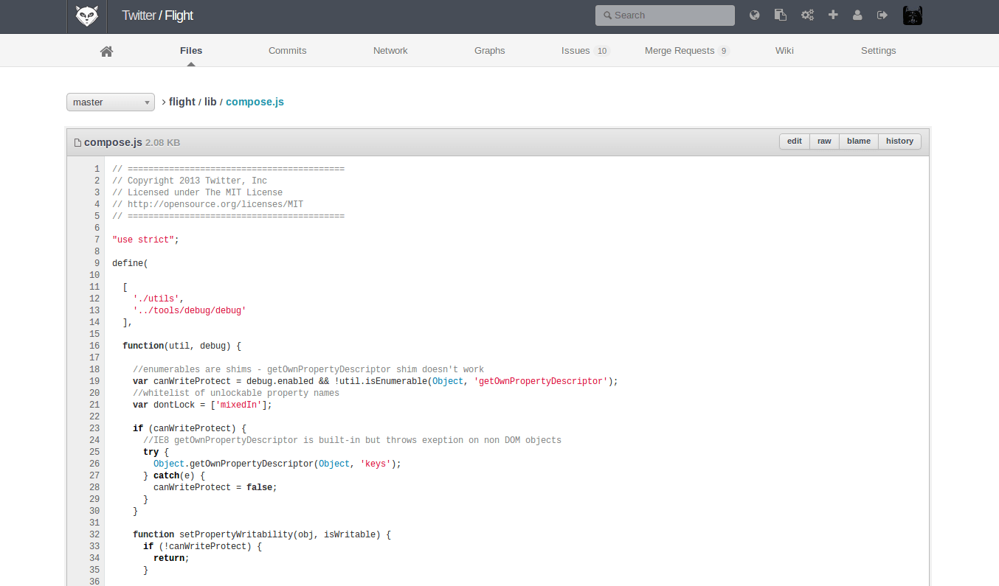Open the master branch dropdown
The image size is (999, 586).
(x=111, y=102)
